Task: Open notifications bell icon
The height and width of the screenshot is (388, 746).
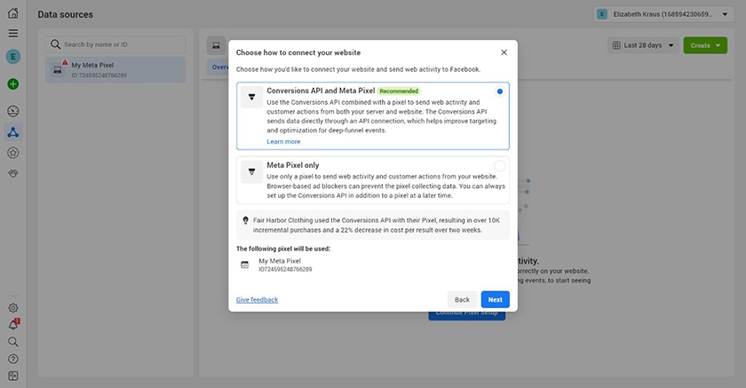Action: pos(12,325)
